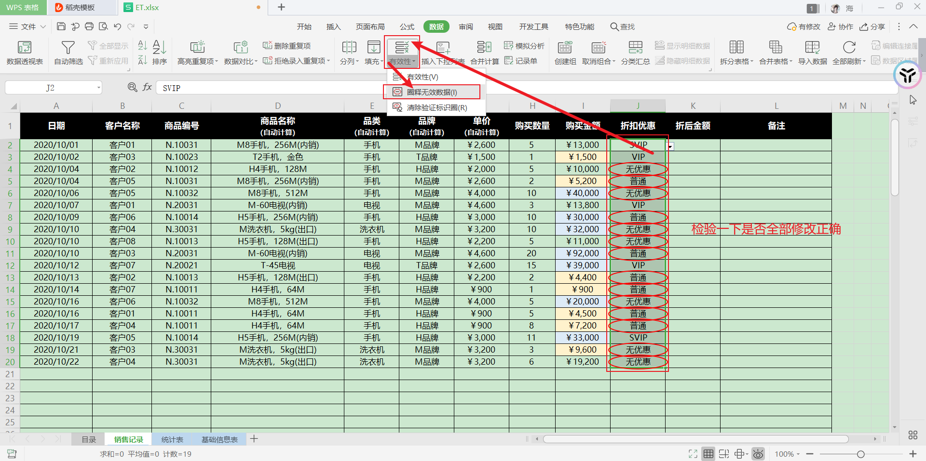Click 导入数据 import data
This screenshot has width=926, height=461.
(x=812, y=53)
